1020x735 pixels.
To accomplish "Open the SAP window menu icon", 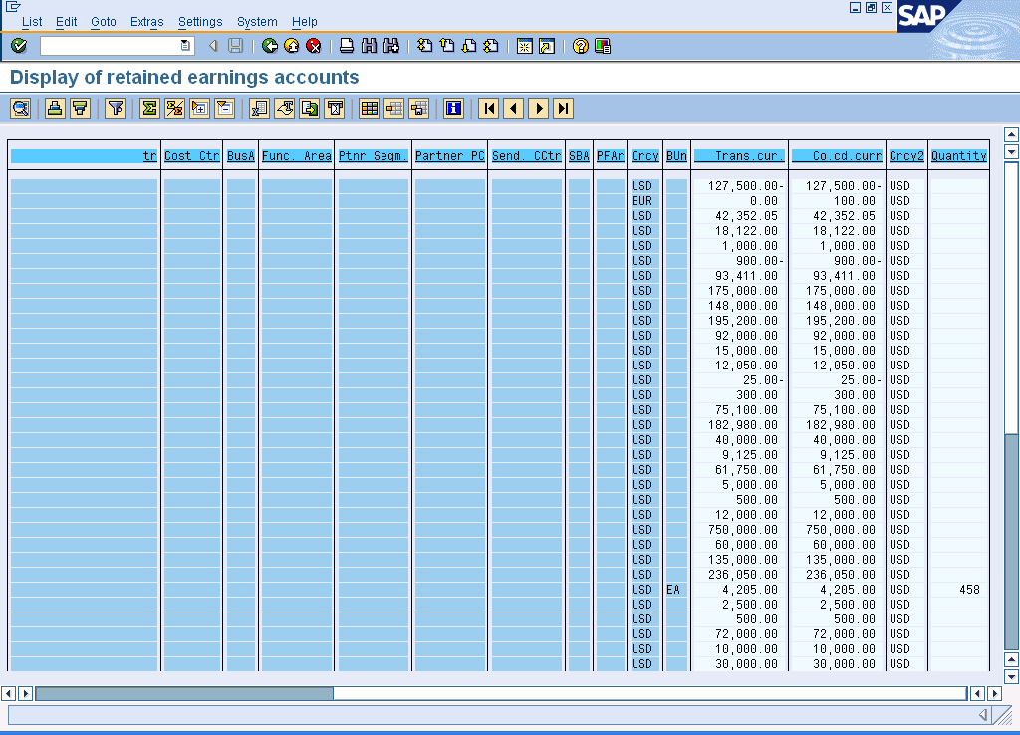I will [x=12, y=7].
